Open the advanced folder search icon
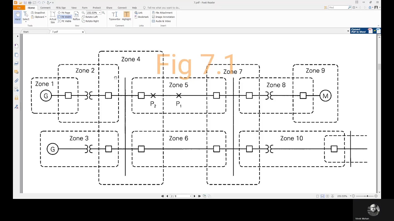 point(326,7)
